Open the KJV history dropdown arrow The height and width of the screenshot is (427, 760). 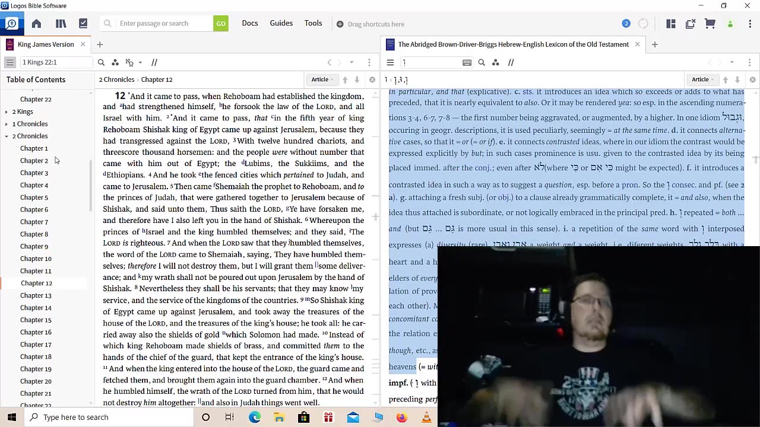coord(351,62)
